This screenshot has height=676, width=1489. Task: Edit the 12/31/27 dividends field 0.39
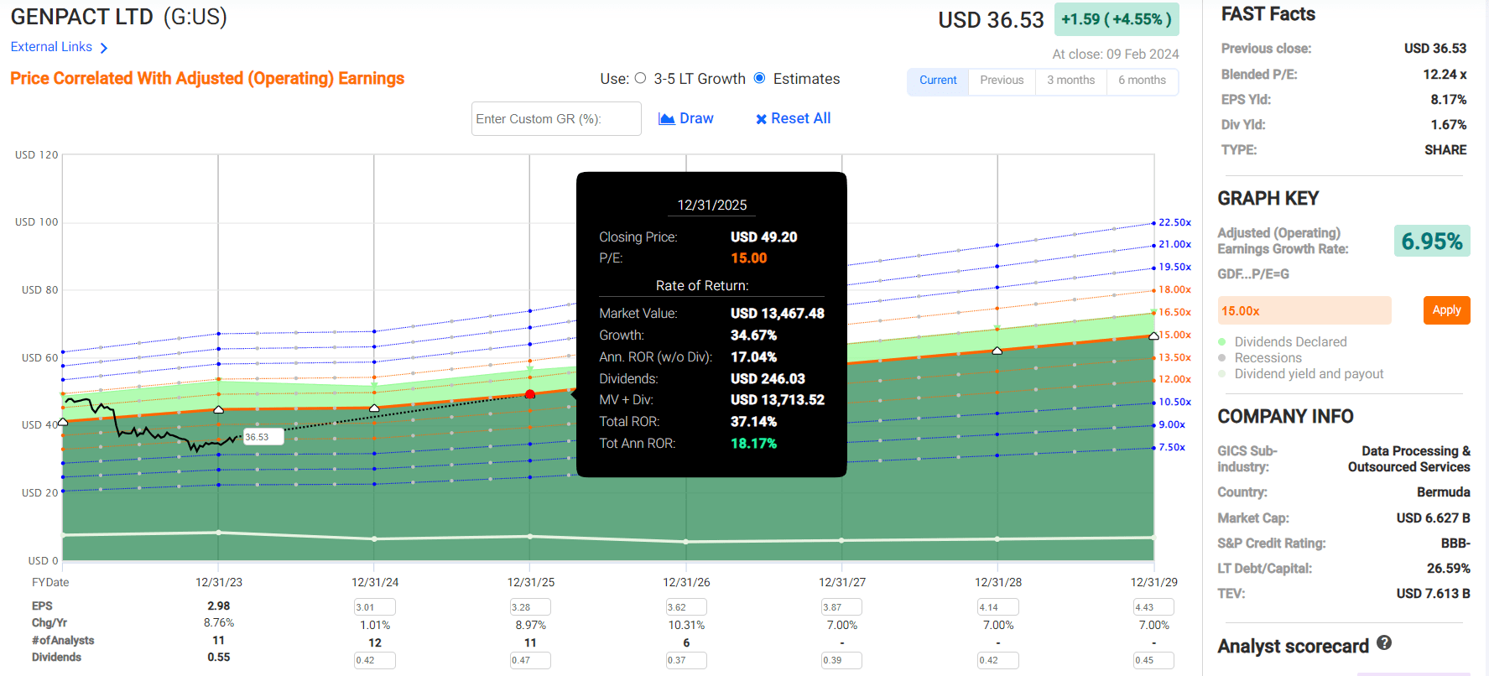841,660
